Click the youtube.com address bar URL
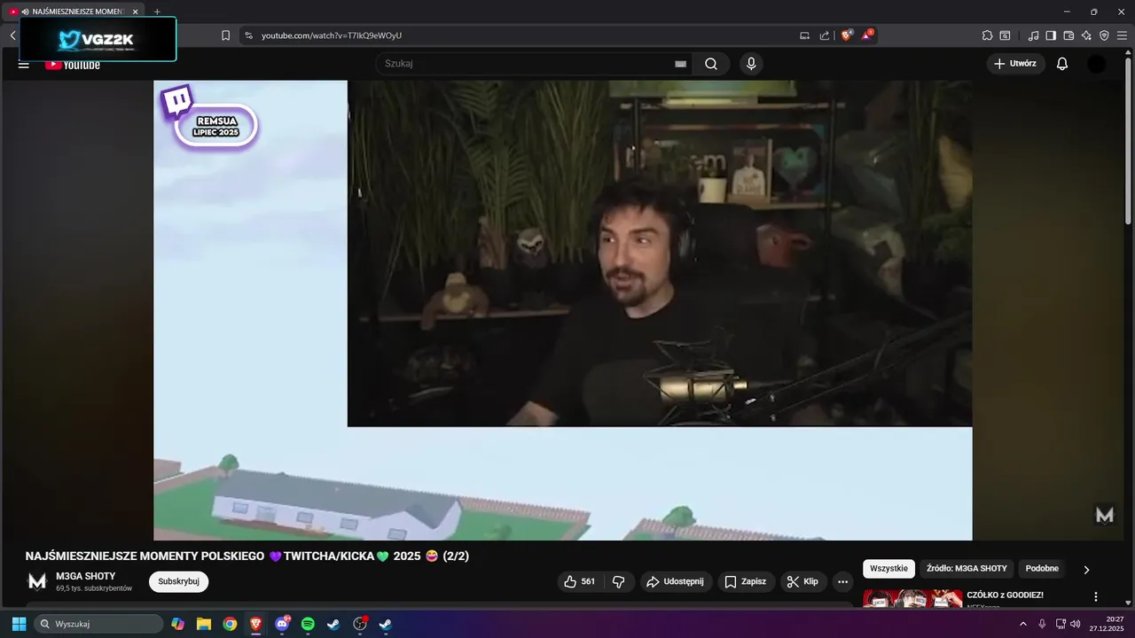The image size is (1135, 638). click(332, 35)
